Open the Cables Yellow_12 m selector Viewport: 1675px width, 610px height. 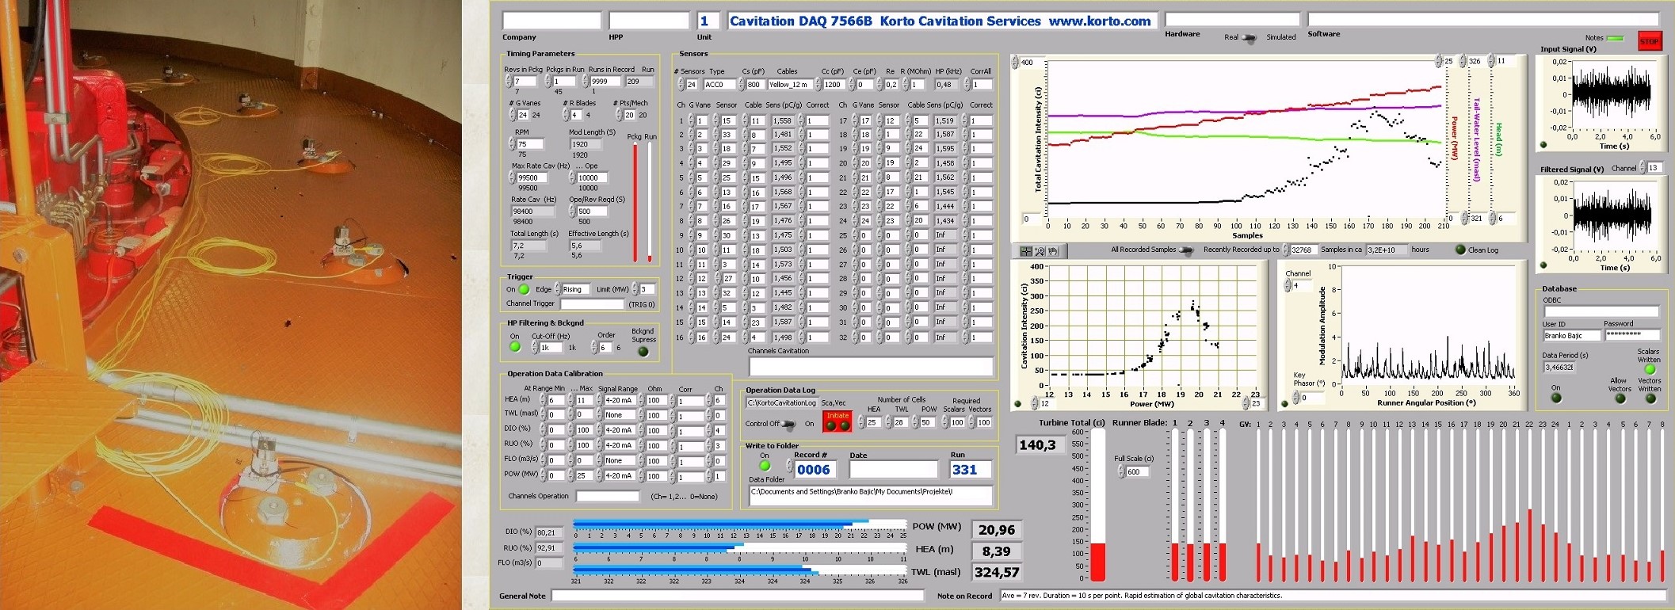click(x=789, y=85)
